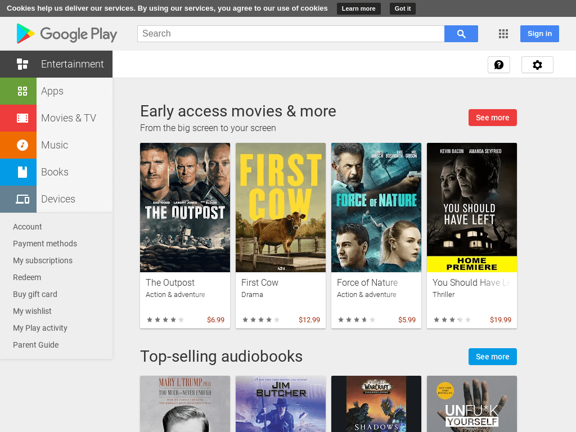
Task: Open the First Cow movie poster
Action: (281, 208)
